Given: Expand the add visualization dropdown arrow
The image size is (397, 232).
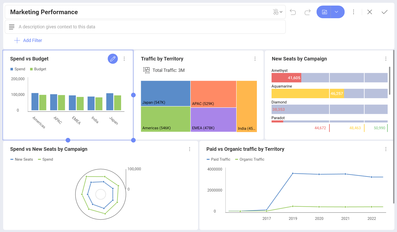Looking at the screenshot, I should [337, 12].
